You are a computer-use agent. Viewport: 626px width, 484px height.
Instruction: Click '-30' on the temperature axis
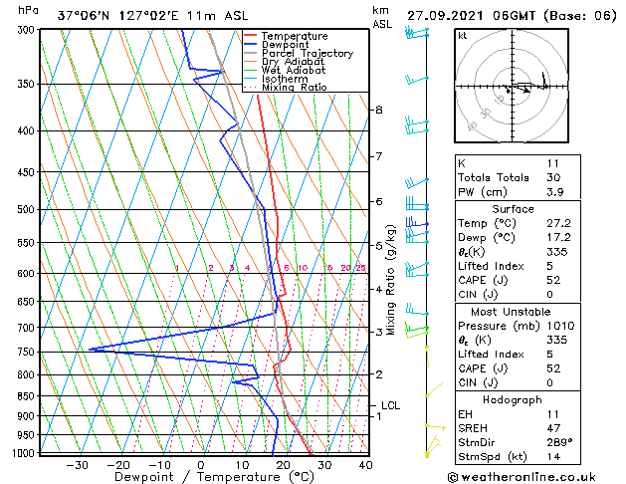77,465
